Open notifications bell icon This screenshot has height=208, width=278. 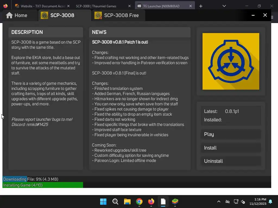point(271,201)
